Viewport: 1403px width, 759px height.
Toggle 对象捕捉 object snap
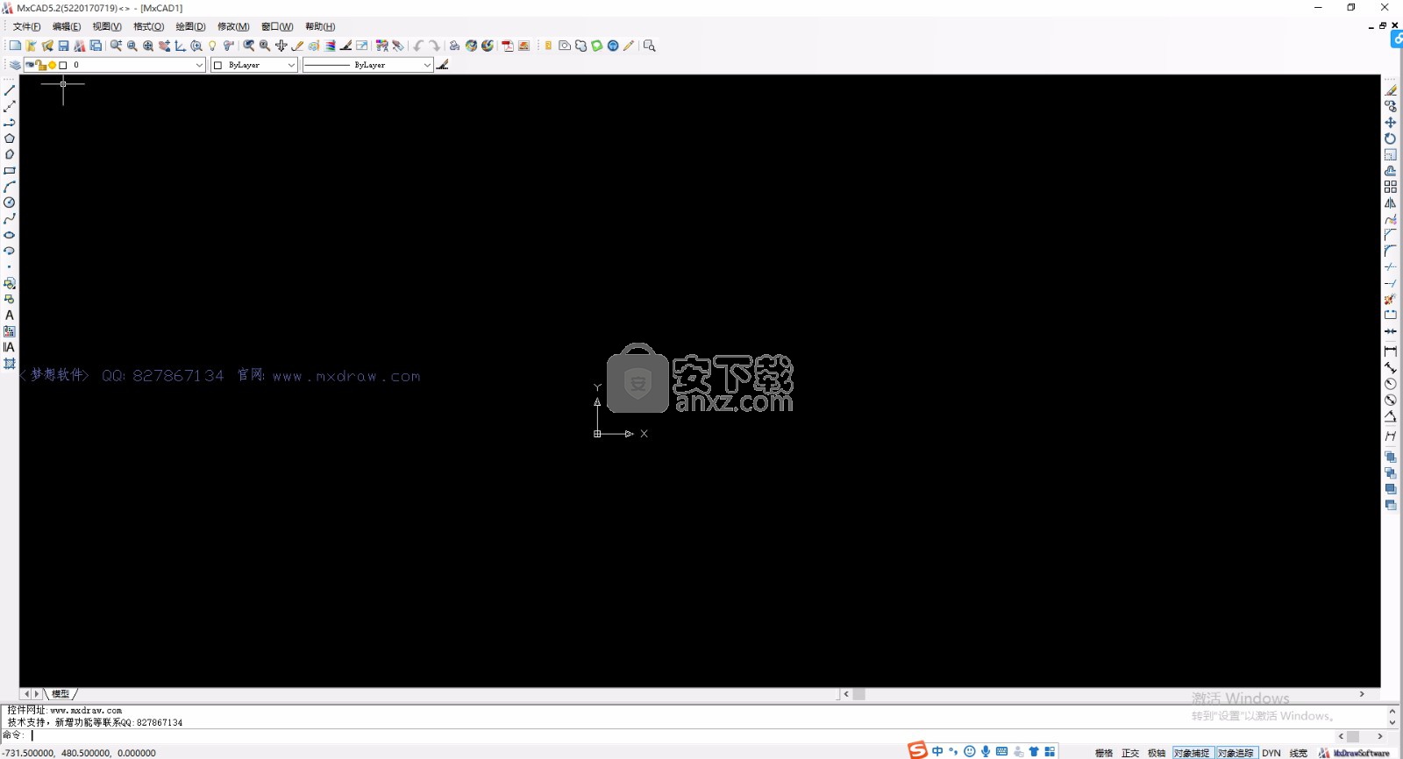click(x=1192, y=753)
